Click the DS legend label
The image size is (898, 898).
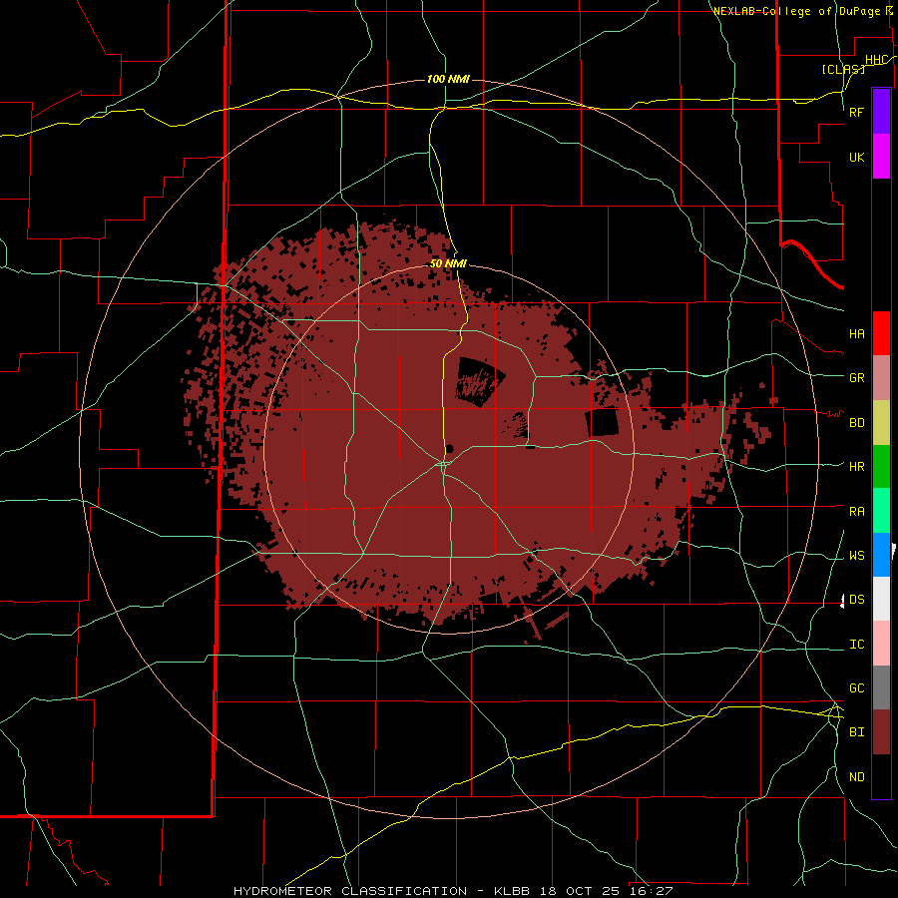pos(857,600)
